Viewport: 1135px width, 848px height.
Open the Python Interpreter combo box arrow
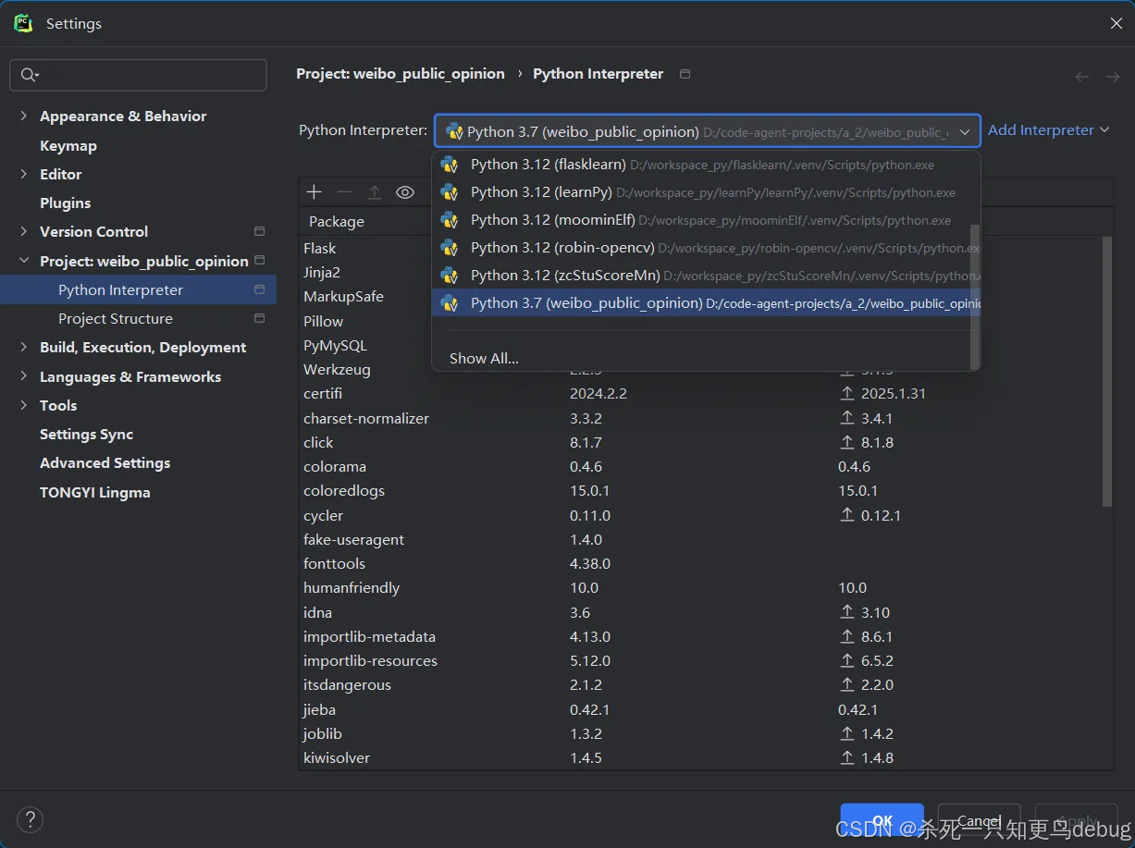click(x=965, y=132)
